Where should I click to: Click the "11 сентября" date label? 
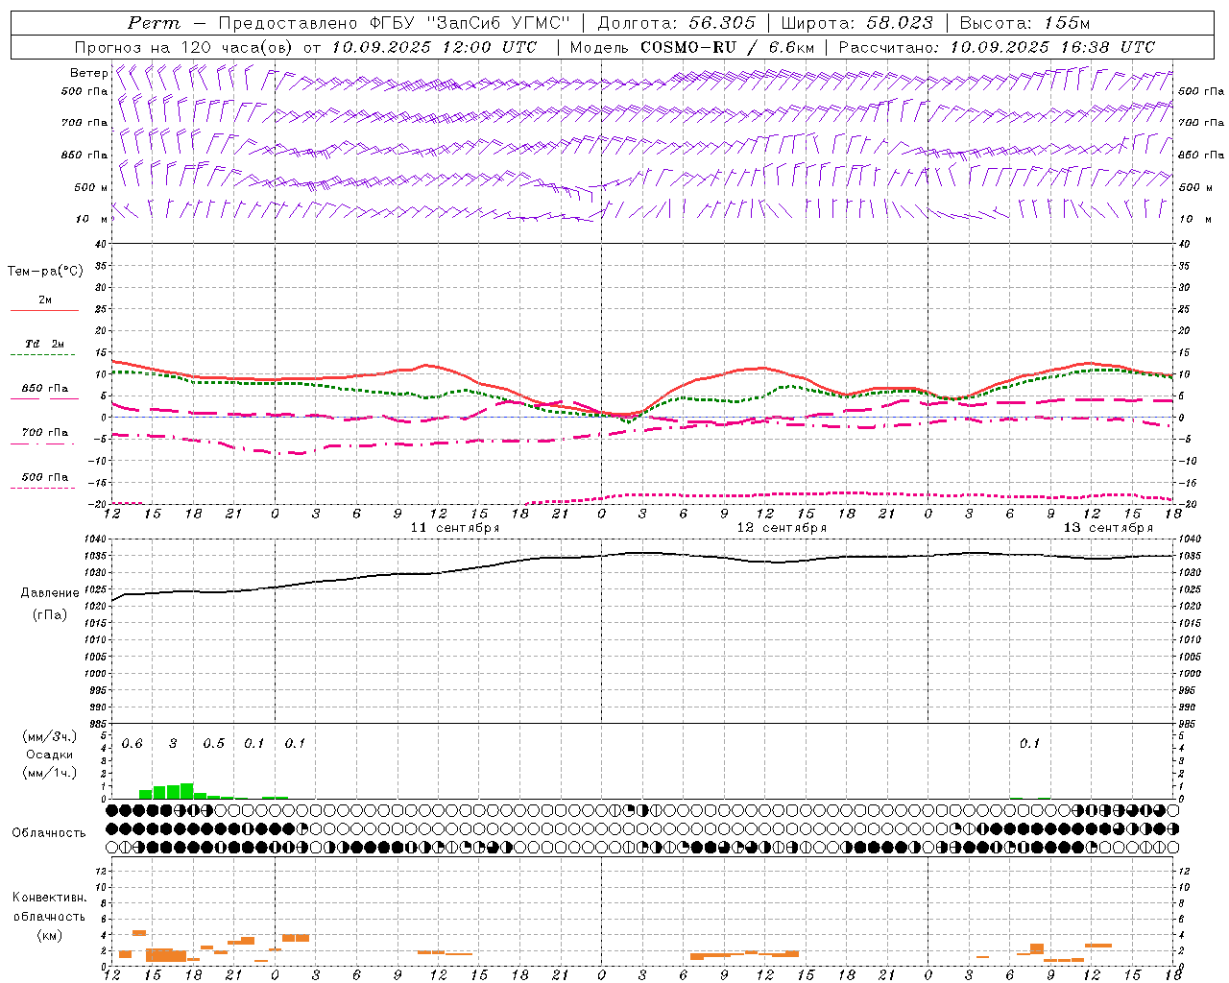click(455, 528)
